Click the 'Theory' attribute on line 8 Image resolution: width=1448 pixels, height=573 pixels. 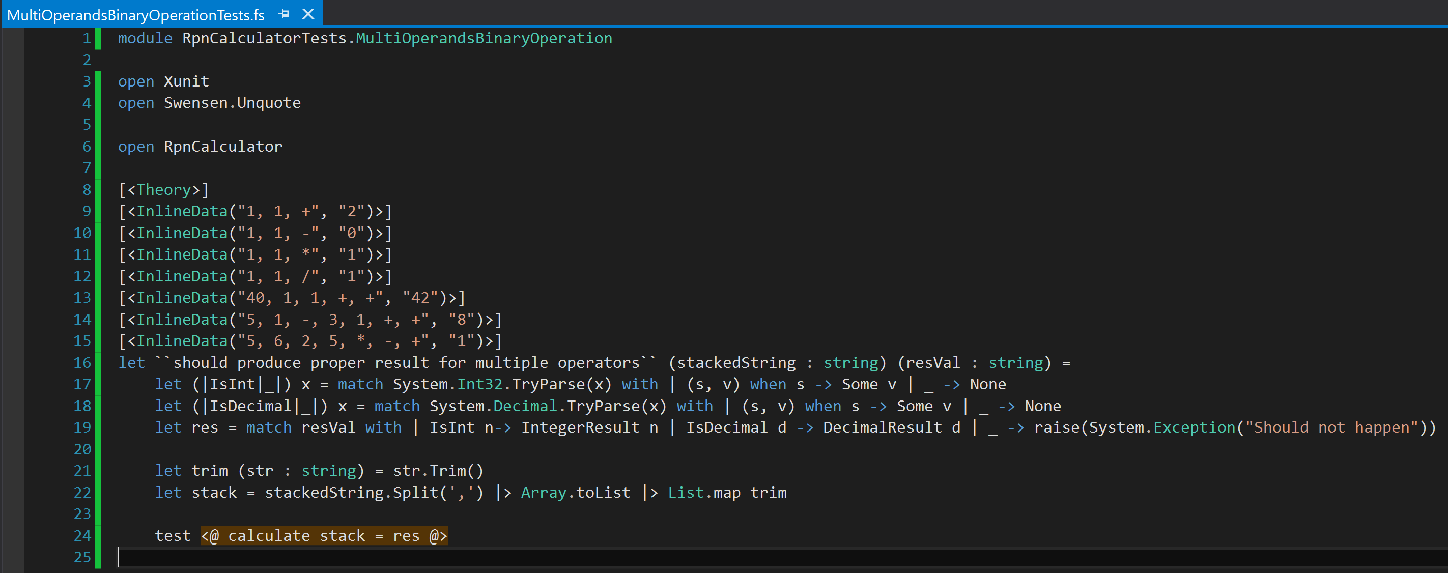click(x=163, y=190)
